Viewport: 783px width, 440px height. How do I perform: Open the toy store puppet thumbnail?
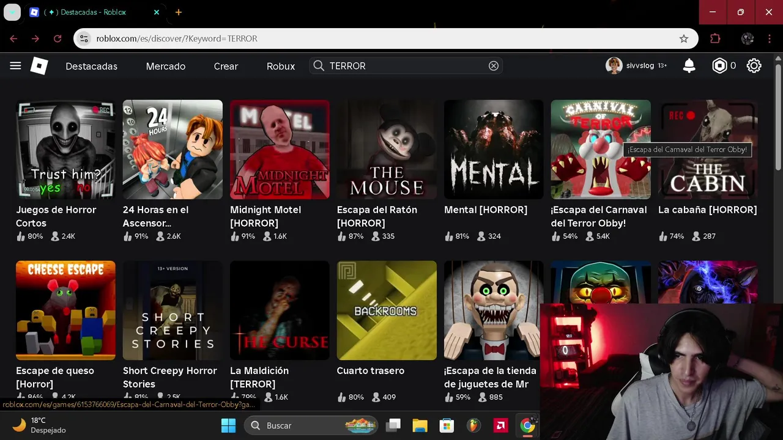pyautogui.click(x=494, y=310)
